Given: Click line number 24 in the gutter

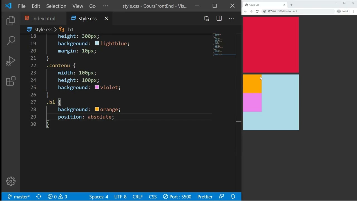Looking at the screenshot, I should pos(33,80).
